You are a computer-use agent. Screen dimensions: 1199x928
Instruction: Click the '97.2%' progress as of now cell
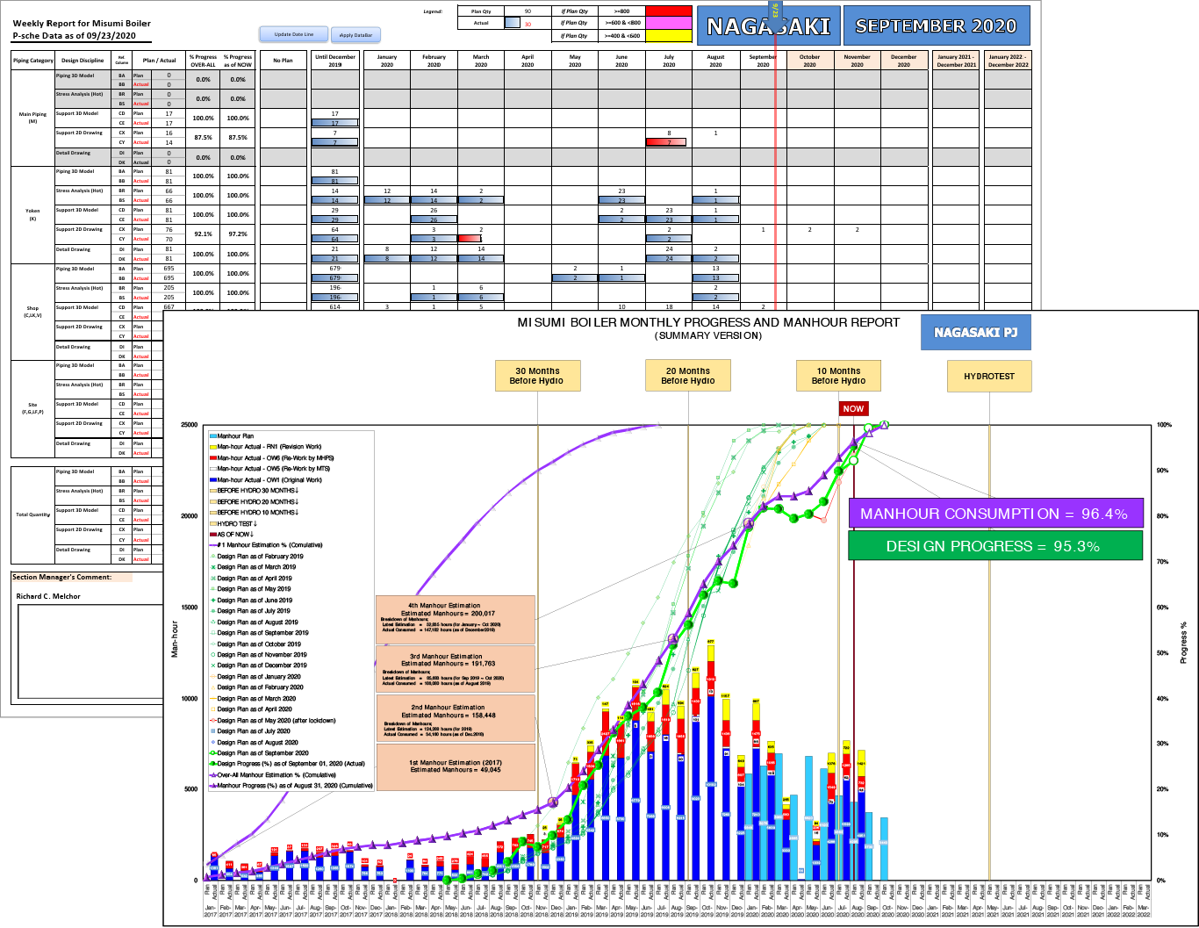(237, 234)
